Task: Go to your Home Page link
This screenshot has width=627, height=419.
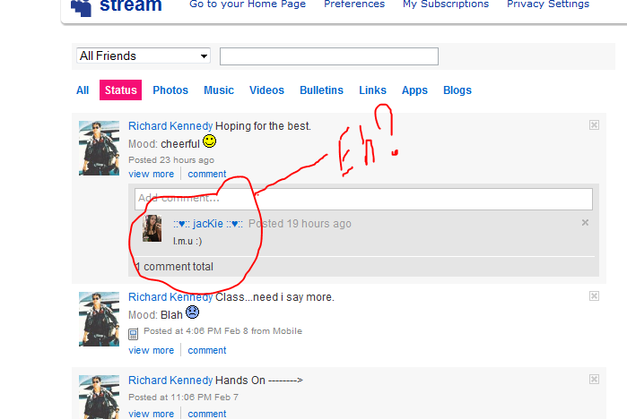Action: 248,4
